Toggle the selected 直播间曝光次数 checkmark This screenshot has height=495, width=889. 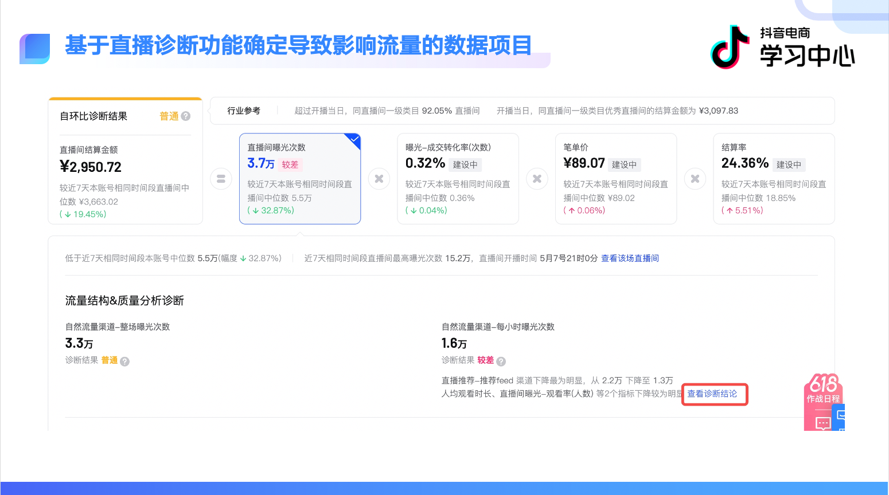pyautogui.click(x=354, y=140)
